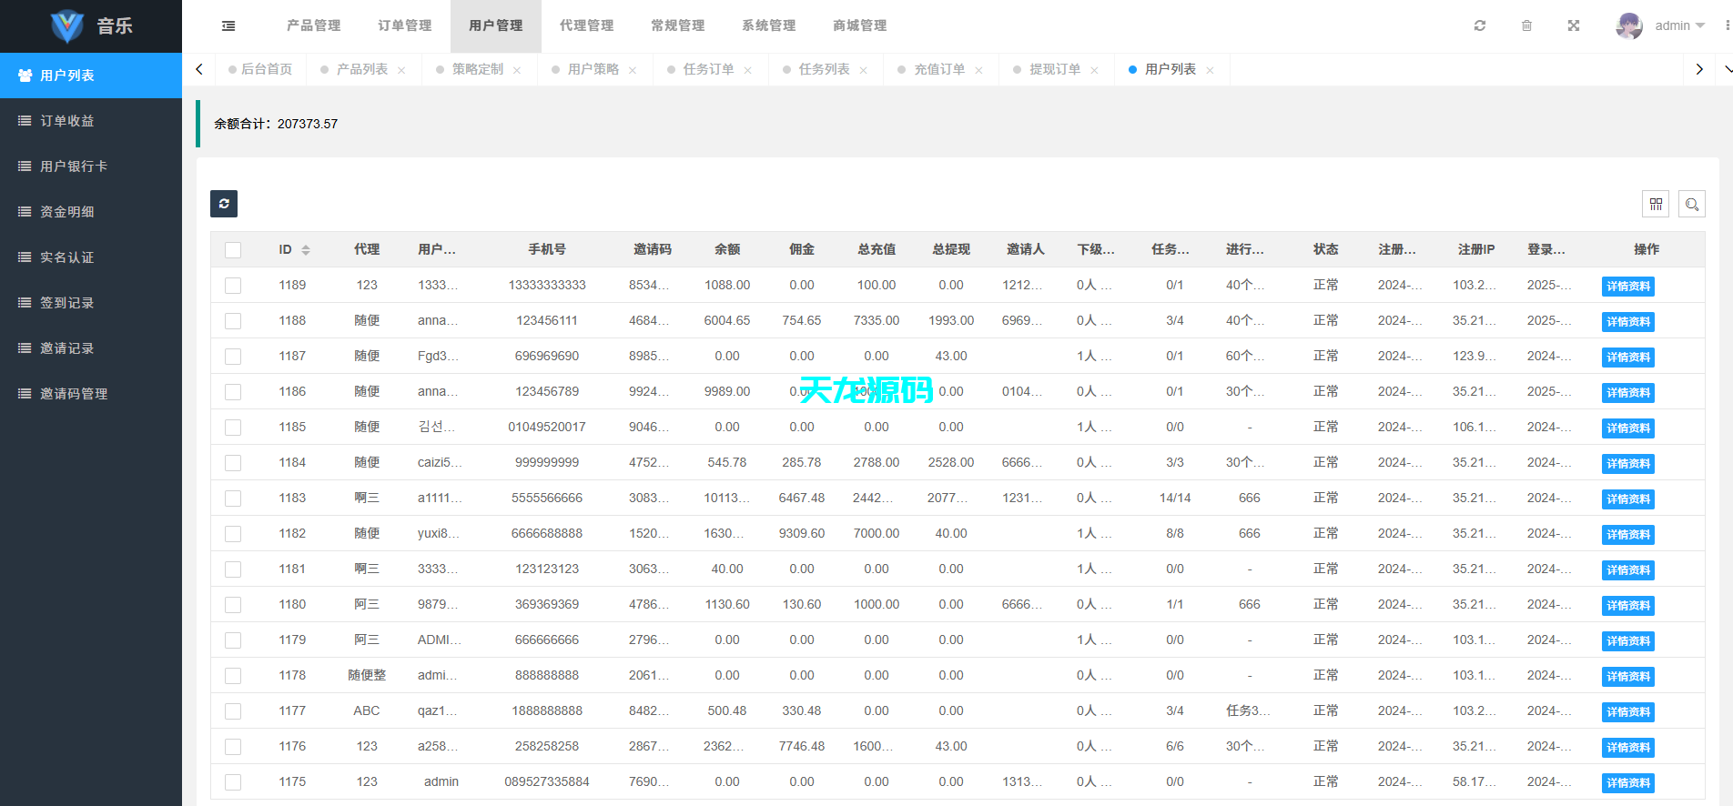The width and height of the screenshot is (1733, 806).
Task: Click the 邀请记录 sidebar list icon
Action: pos(25,348)
